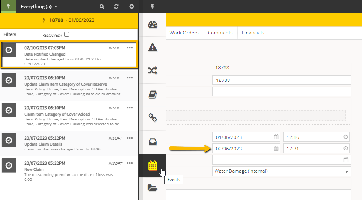The image size is (362, 200).
Task: Click INSOFT label on Date Notified Changed event
Action: (x=115, y=48)
